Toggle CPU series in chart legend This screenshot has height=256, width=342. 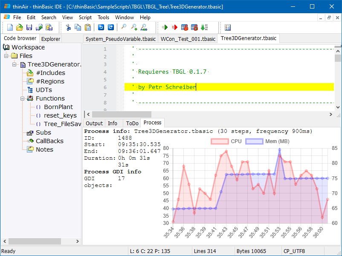click(226, 141)
